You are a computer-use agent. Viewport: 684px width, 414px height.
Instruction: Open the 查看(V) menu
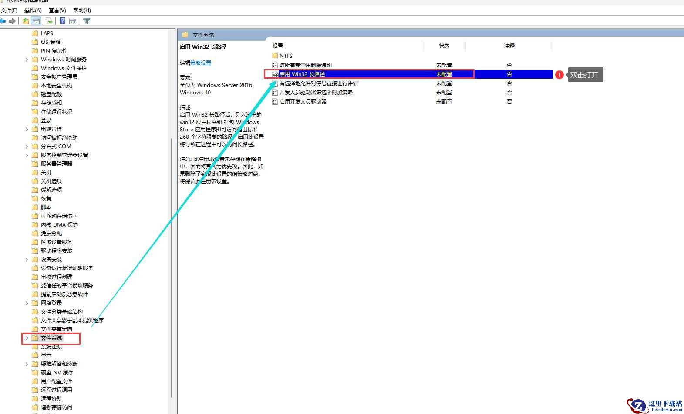57,10
